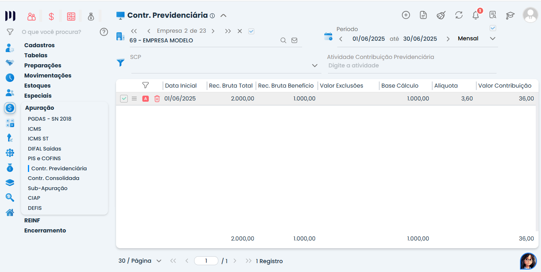Select PIS e COFINS submenu item

click(x=44, y=159)
